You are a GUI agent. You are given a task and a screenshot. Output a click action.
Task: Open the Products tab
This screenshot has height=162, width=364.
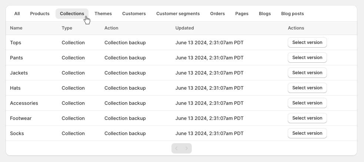(x=40, y=14)
